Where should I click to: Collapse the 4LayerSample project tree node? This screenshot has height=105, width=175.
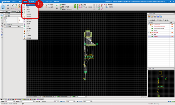[x=149, y=25]
